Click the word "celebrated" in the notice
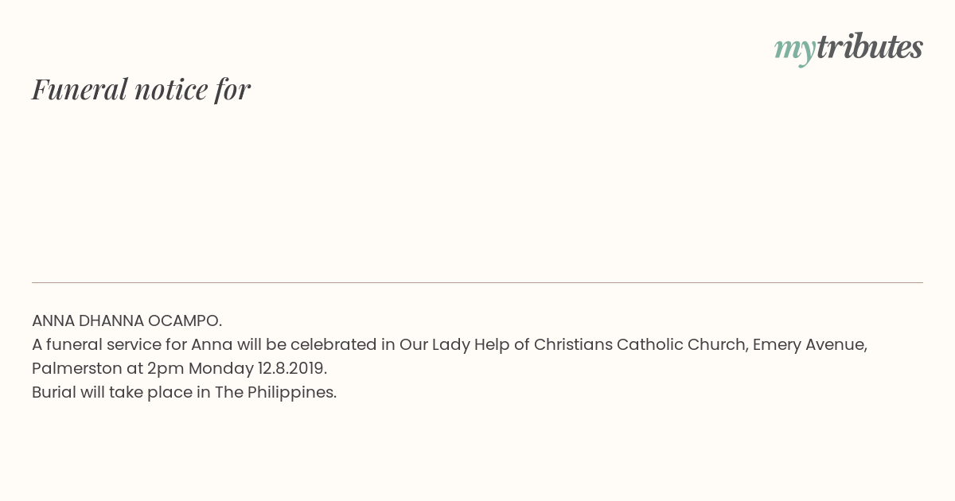955x501 pixels. (x=333, y=344)
